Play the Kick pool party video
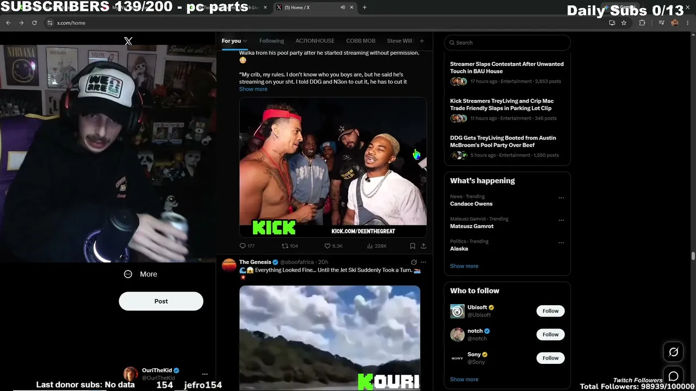696x391 pixels. 333,168
